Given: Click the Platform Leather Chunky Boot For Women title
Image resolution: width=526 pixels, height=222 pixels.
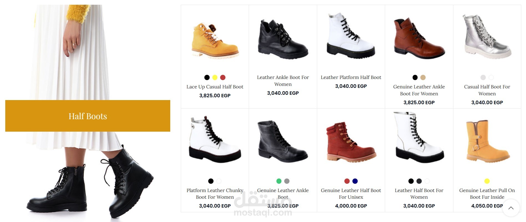Looking at the screenshot, I should [x=215, y=194].
